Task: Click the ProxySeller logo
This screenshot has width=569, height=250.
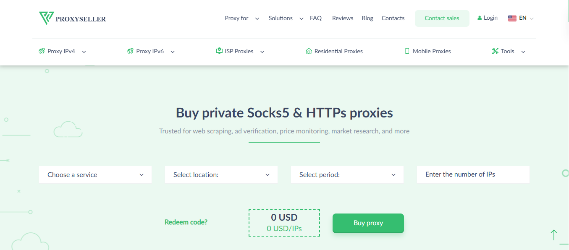Action: click(x=72, y=18)
